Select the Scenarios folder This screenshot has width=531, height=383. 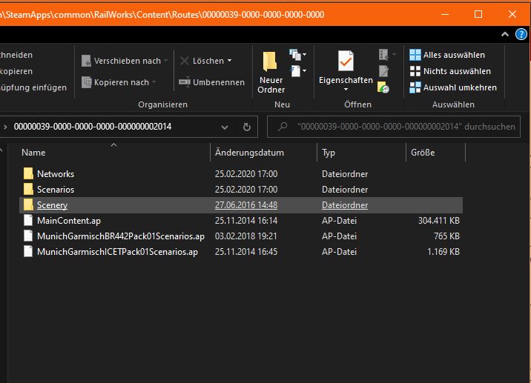pyautogui.click(x=56, y=190)
